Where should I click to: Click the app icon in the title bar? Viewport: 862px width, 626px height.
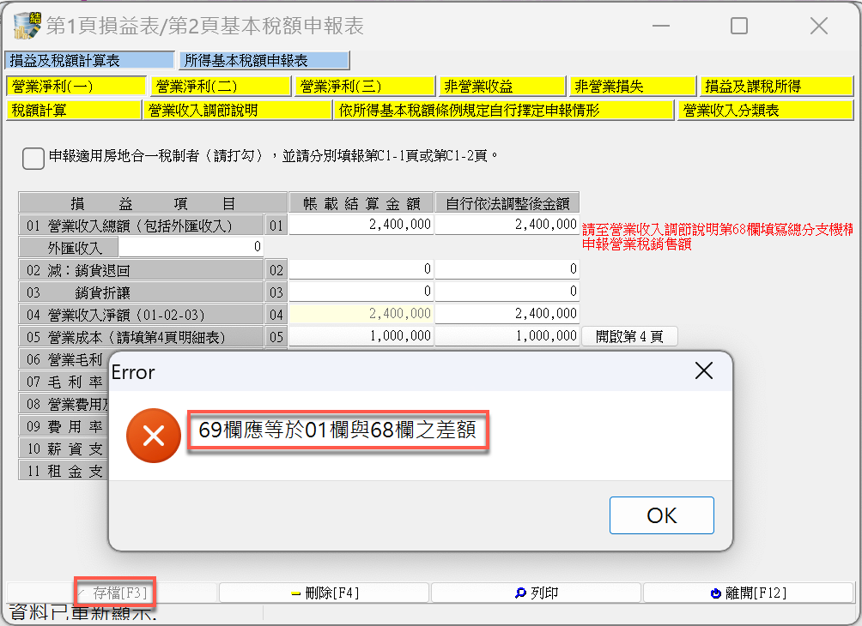coord(27,25)
